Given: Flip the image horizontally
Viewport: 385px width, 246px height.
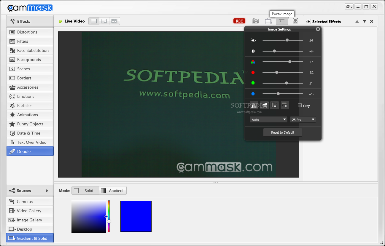Looking at the screenshot, I should pos(254,105).
